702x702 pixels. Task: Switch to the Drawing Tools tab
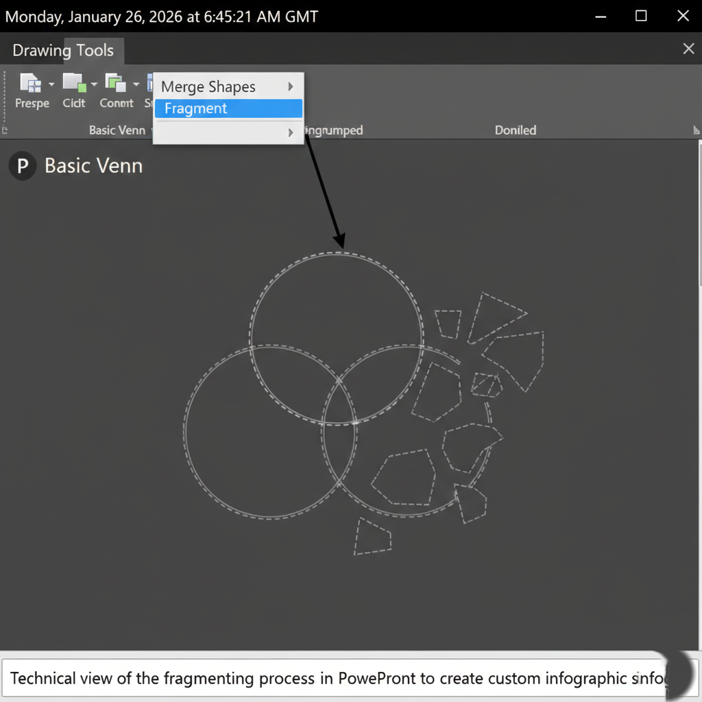click(x=62, y=50)
